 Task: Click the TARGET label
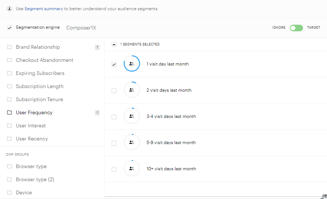(314, 28)
